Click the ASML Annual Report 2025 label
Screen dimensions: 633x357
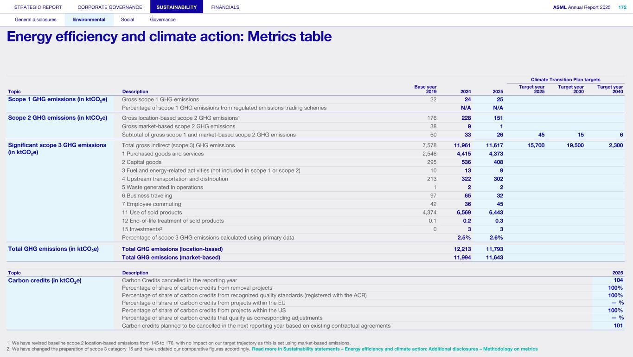582,7
